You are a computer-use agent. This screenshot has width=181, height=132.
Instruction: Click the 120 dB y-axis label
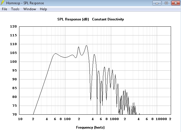(13, 26)
